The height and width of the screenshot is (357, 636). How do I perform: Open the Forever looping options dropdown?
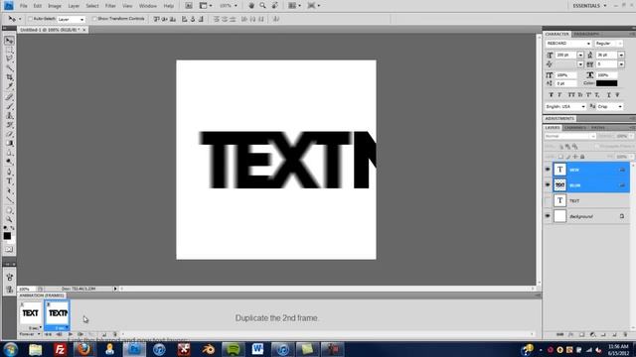point(30,334)
